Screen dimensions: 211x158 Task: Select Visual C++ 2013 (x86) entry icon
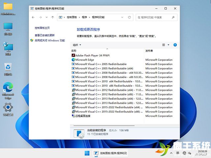point(73,103)
